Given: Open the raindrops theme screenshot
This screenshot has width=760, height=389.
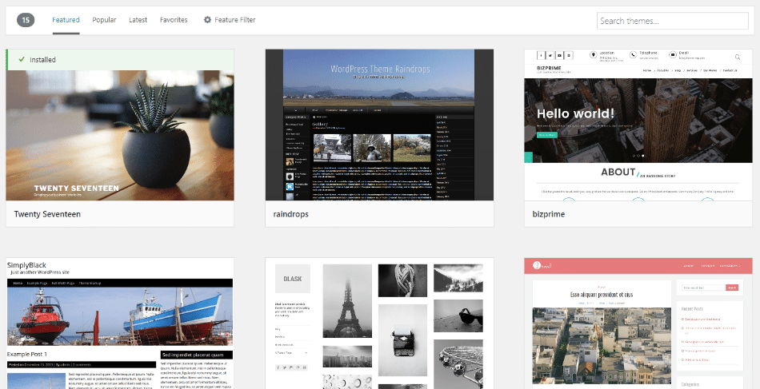Looking at the screenshot, I should pos(379,125).
